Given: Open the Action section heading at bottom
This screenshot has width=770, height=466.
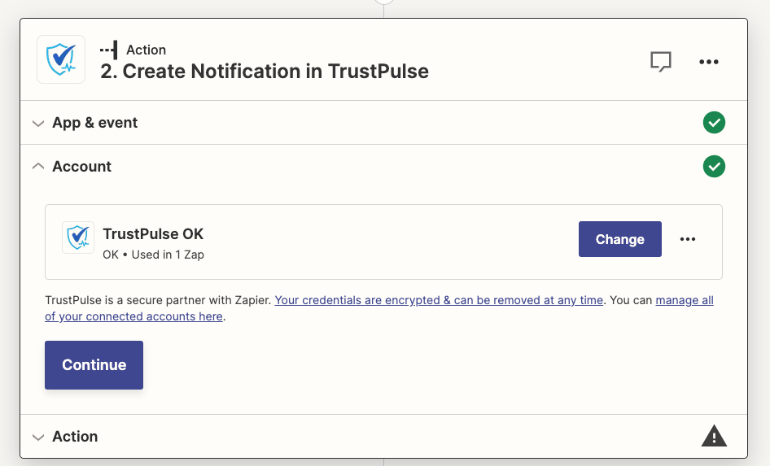Looking at the screenshot, I should pyautogui.click(x=75, y=437).
